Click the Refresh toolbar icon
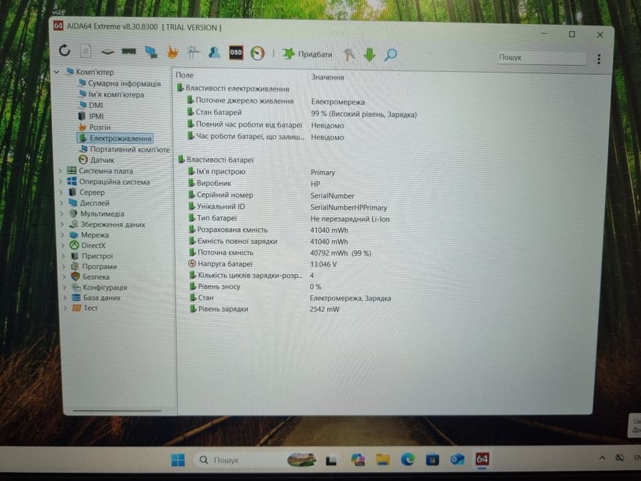 coord(65,50)
